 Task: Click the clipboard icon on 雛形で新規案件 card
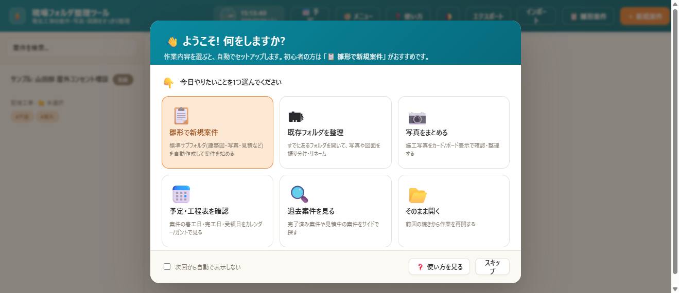[x=181, y=116]
